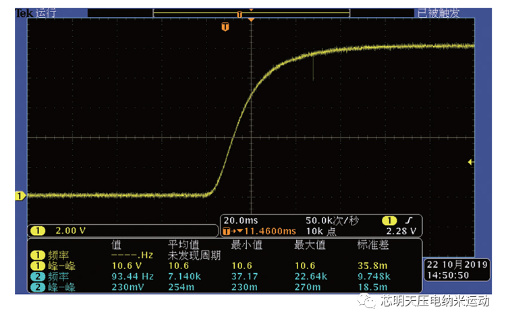Click the channel 1 peak-to-peak measurement badge

[38, 266]
